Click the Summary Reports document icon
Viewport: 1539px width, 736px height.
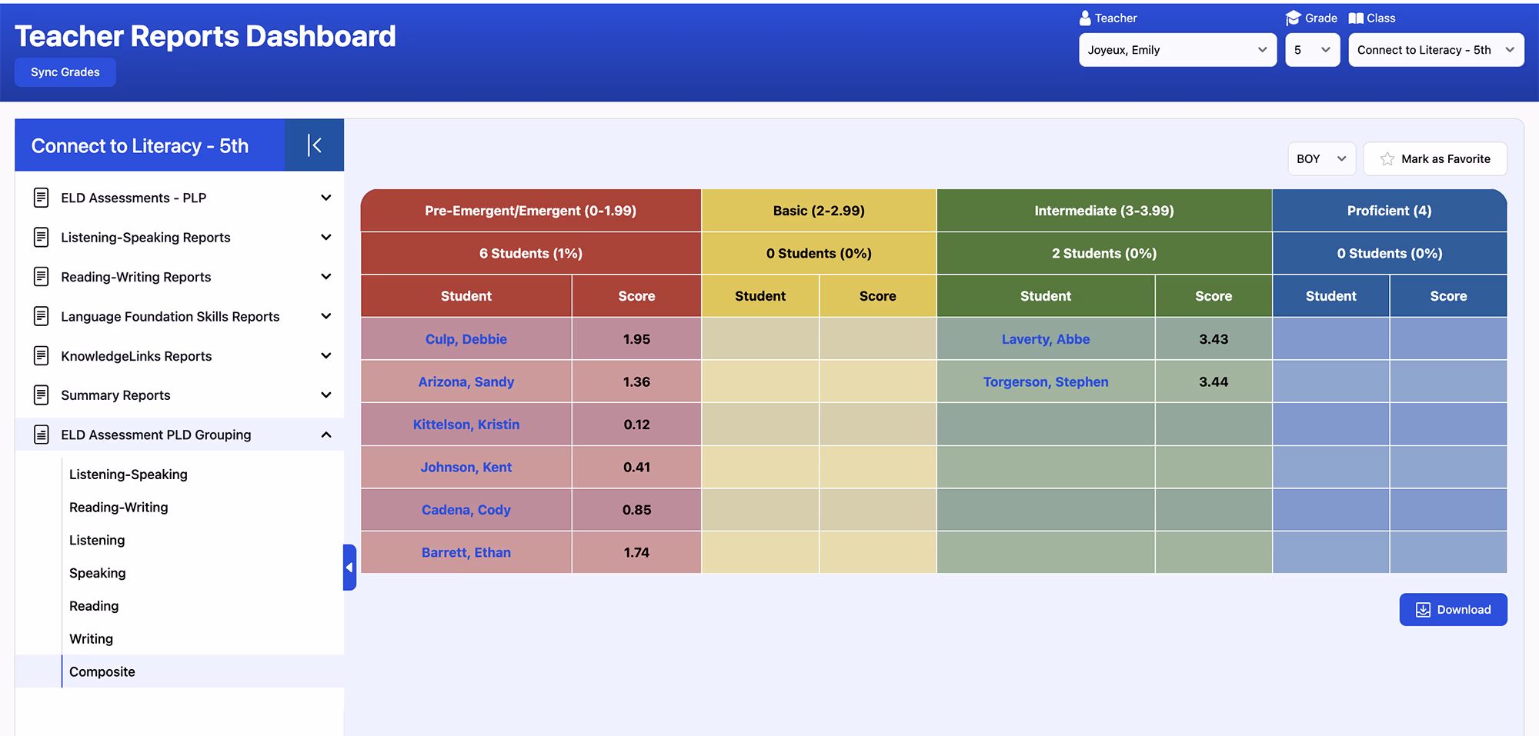[x=42, y=395]
